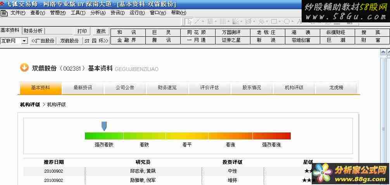
Task: Open the 资讯(I) menu
Action: [x=117, y=13]
